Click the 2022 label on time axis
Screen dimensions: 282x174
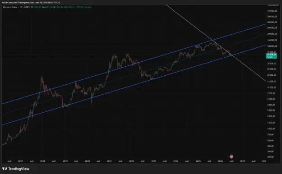click(x=131, y=161)
